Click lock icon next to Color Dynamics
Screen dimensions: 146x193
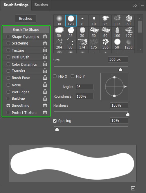(x=45, y=64)
